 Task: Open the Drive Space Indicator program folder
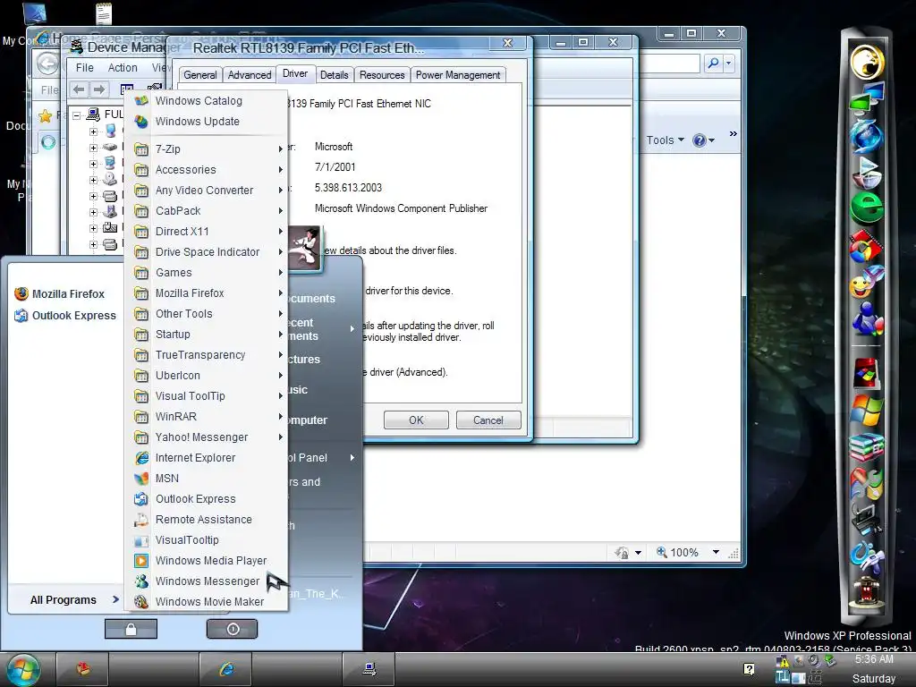pos(208,251)
